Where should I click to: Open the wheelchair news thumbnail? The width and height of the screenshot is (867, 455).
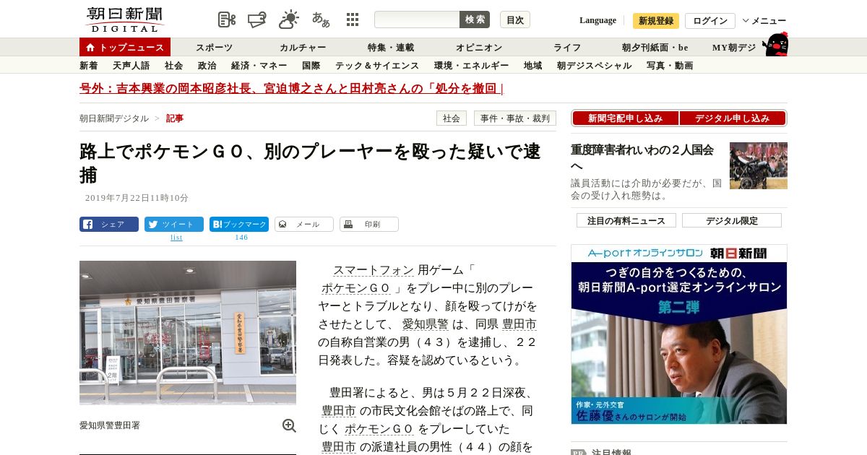(x=759, y=165)
